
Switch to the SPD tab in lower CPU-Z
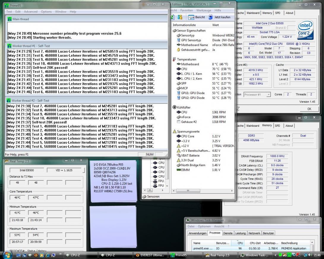tap(277, 126)
